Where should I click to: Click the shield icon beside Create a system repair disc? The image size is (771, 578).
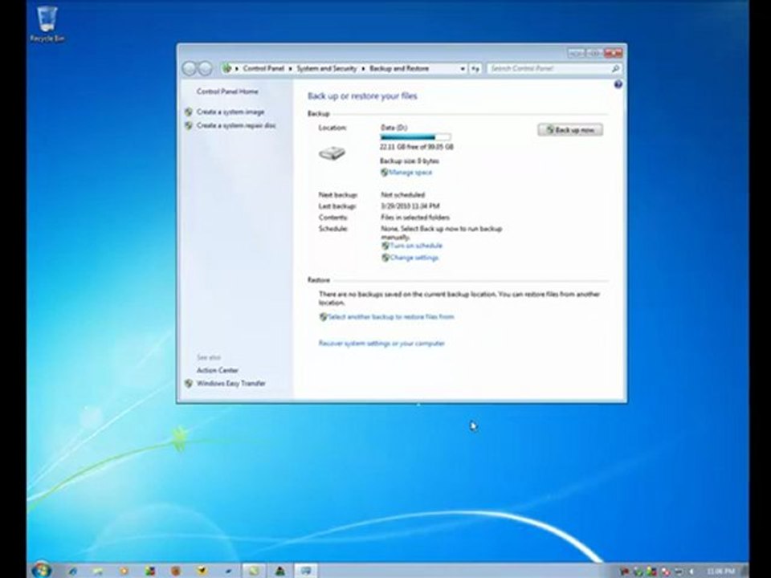(188, 126)
